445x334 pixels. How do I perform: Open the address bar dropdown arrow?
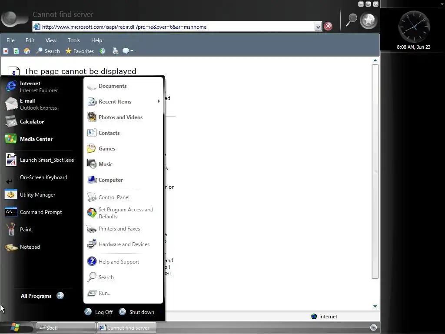(x=318, y=27)
